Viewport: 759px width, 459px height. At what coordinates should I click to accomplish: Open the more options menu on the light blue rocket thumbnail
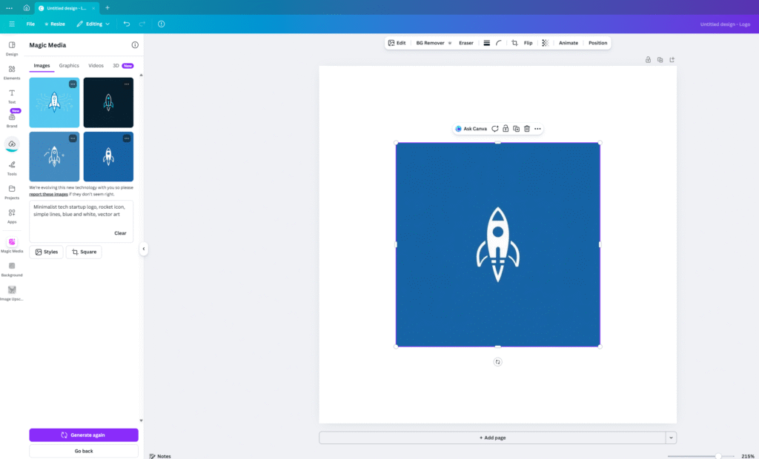[73, 84]
